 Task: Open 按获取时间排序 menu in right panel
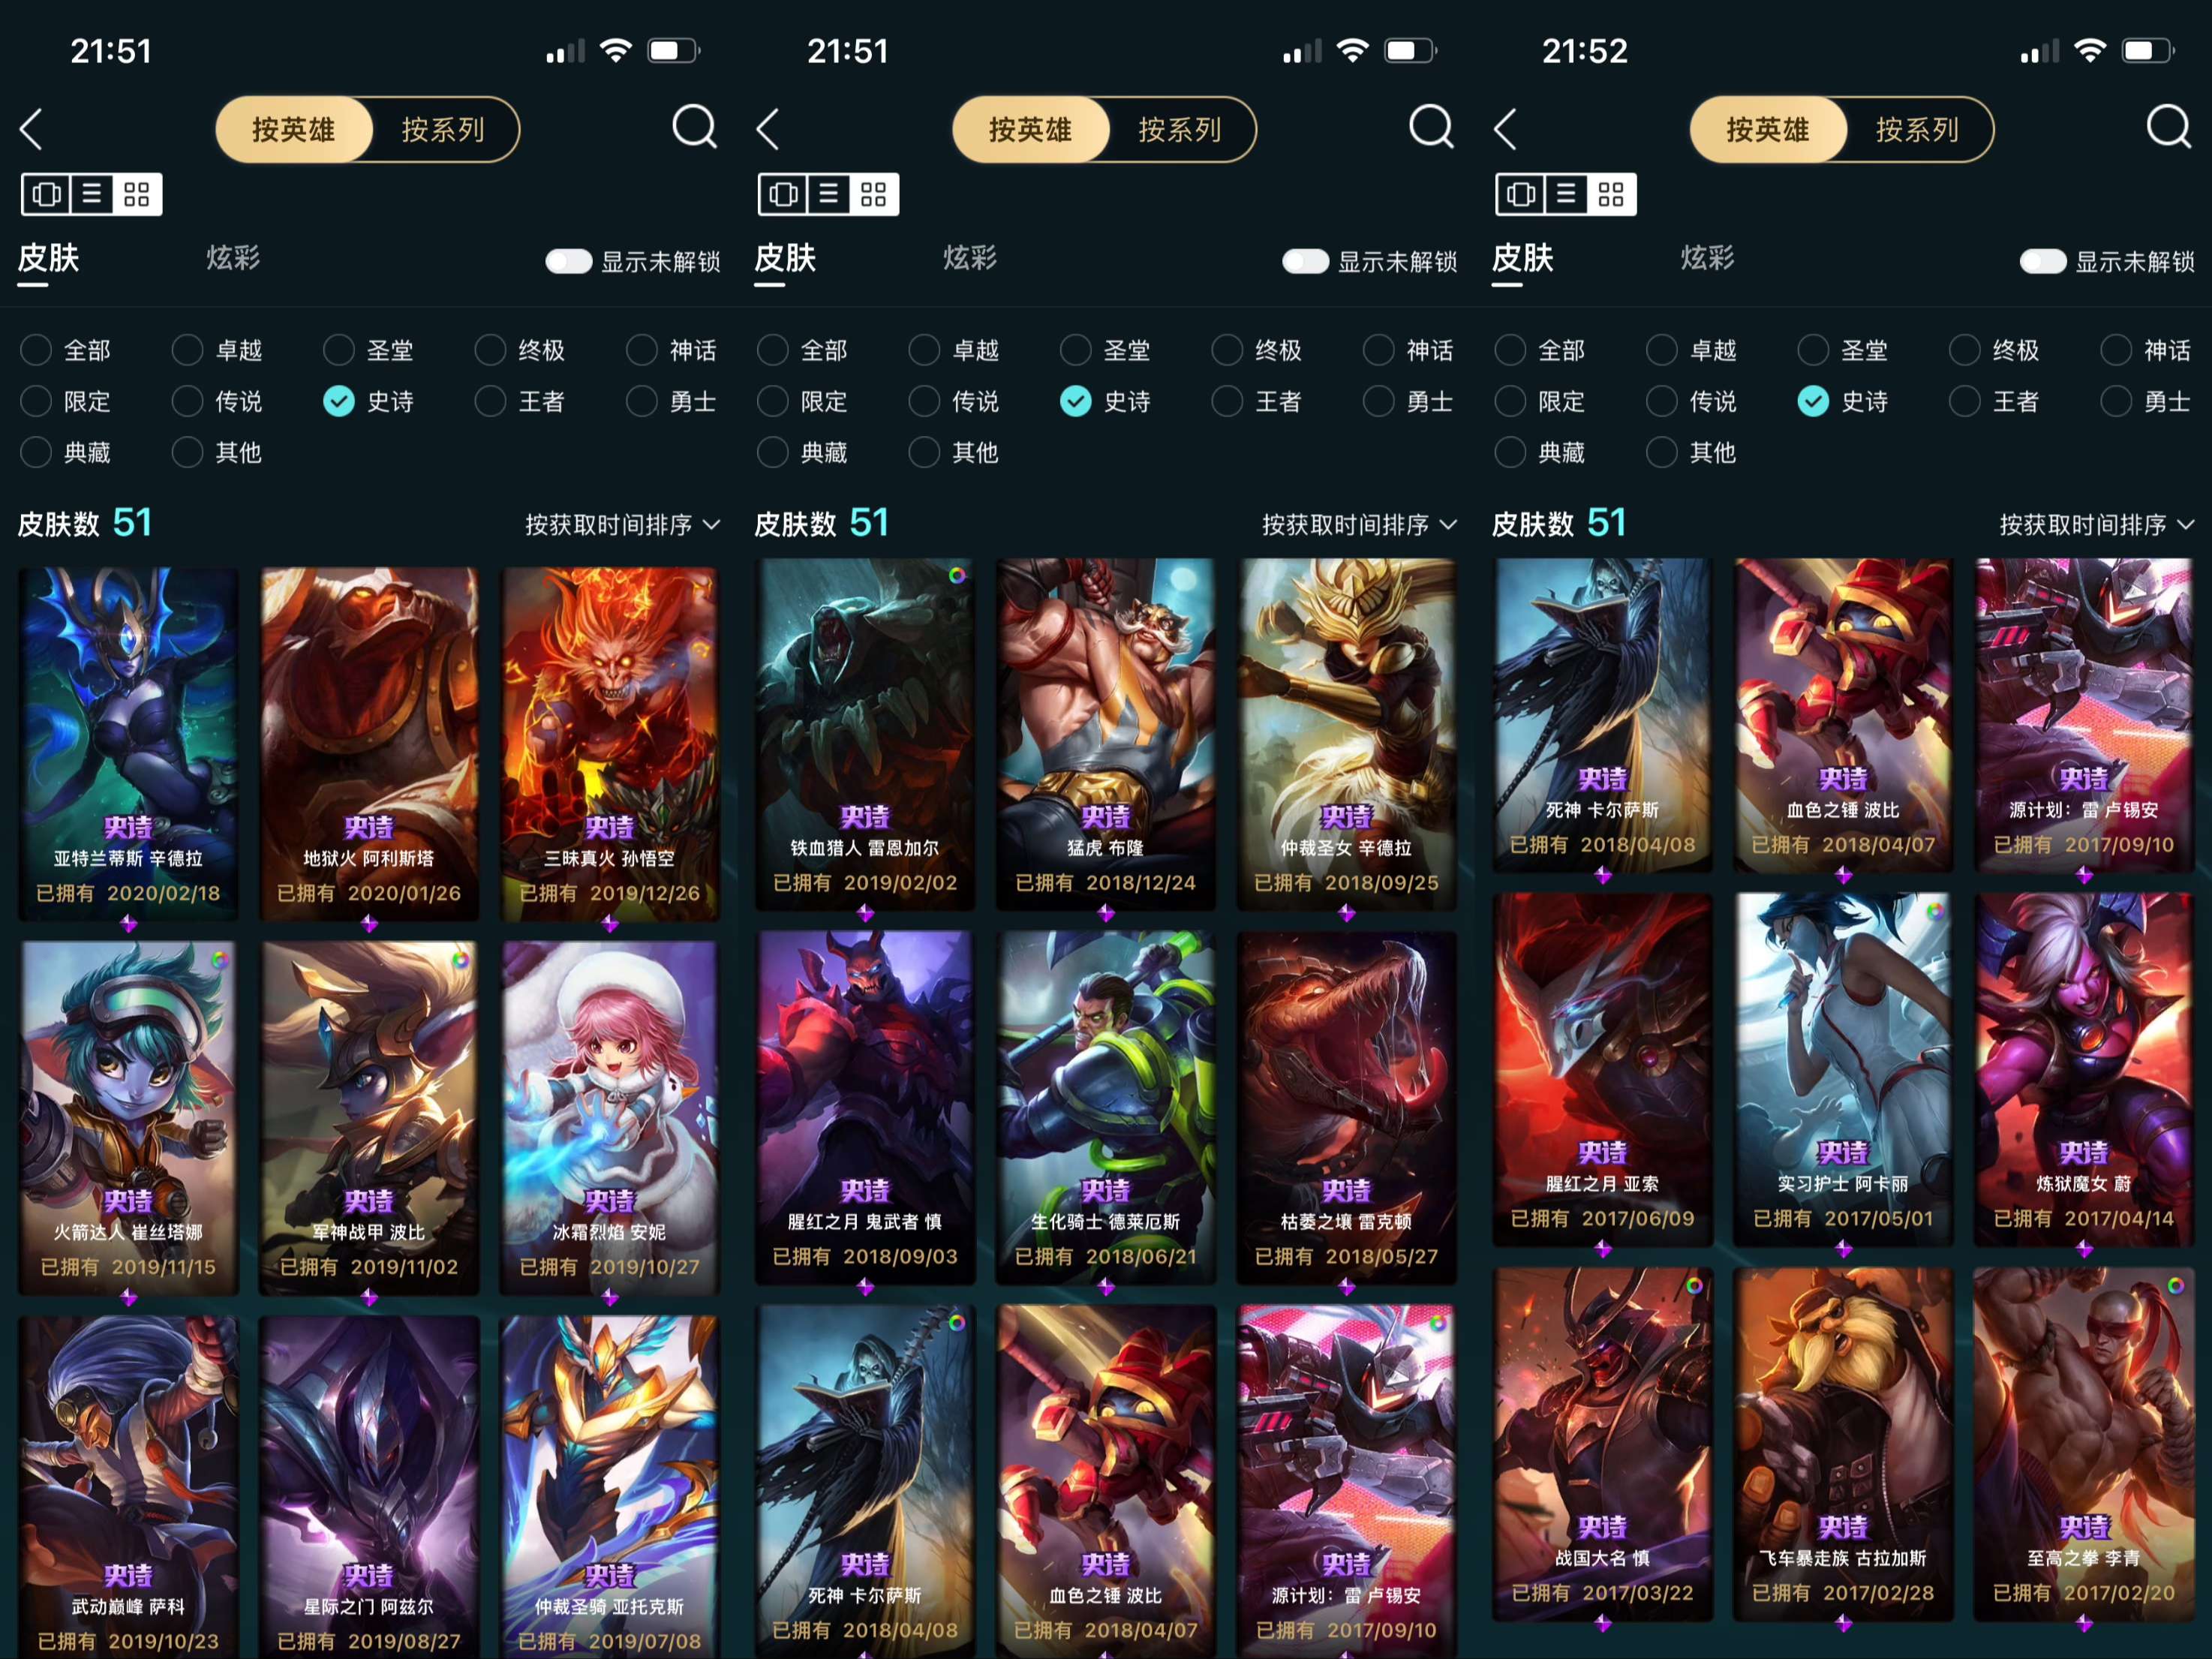pos(2096,525)
